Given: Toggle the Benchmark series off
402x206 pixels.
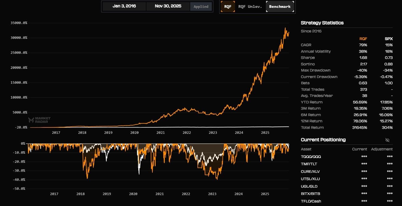Looking at the screenshot, I should pyautogui.click(x=280, y=6).
